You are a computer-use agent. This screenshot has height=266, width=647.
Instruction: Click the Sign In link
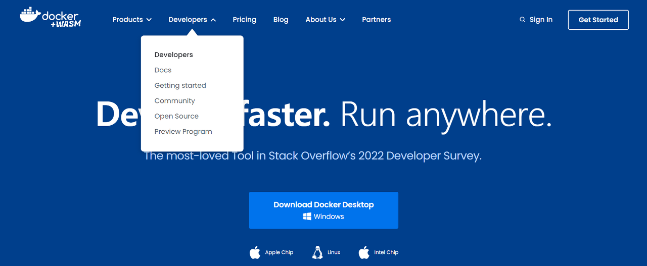pyautogui.click(x=541, y=20)
